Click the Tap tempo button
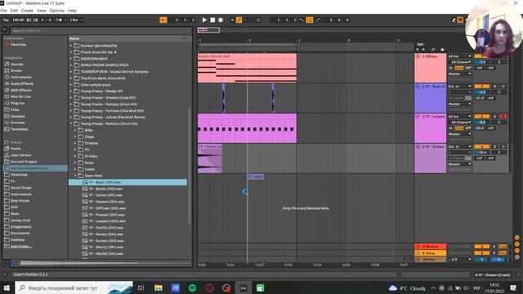Viewport: 523px width, 294px height. [6, 20]
